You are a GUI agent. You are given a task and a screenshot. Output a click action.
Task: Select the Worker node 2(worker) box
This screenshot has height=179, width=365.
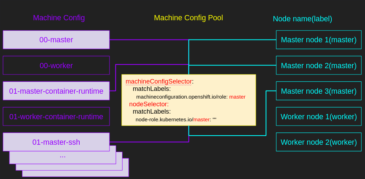tap(319, 142)
